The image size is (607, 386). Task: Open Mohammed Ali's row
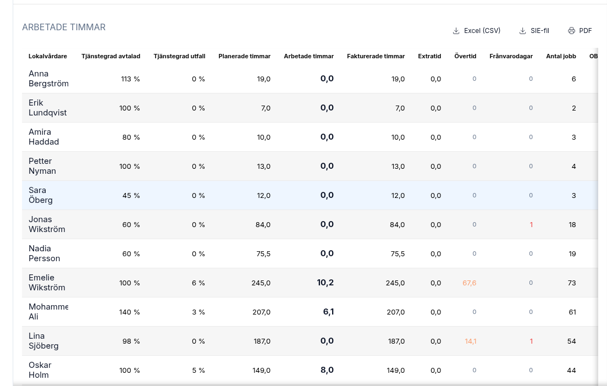pos(310,312)
